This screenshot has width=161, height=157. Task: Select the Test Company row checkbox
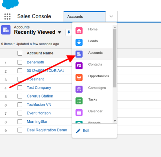(20, 88)
